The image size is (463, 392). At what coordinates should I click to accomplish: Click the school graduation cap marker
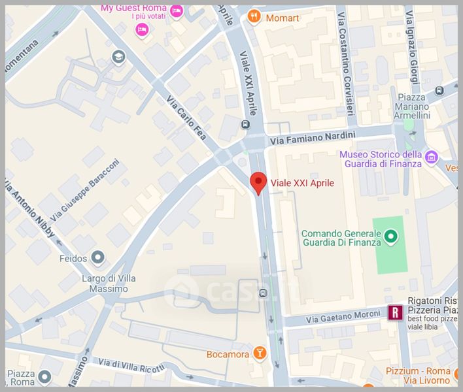118,57
